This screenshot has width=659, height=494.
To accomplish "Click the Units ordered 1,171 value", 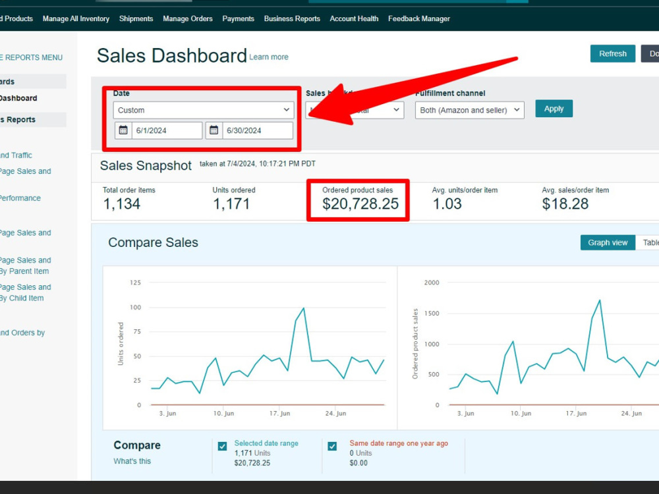I will point(231,204).
